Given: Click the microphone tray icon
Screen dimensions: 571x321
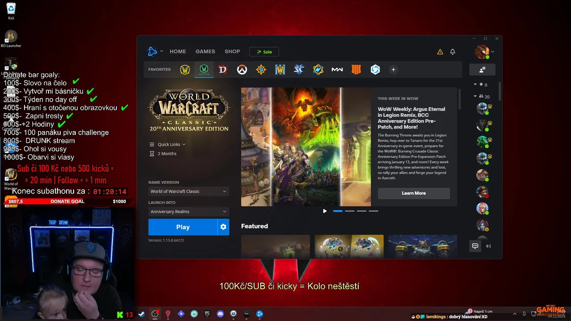Looking at the screenshot, I should (524, 314).
